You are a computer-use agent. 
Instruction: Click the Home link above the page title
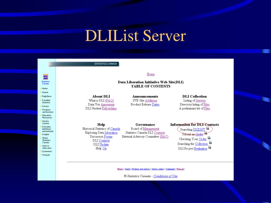coord(151,74)
